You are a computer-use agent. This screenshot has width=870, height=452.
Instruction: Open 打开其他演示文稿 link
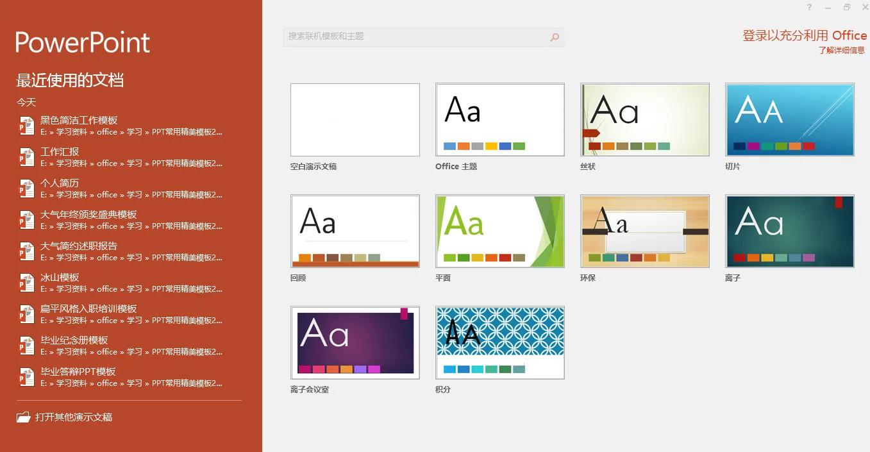point(74,417)
